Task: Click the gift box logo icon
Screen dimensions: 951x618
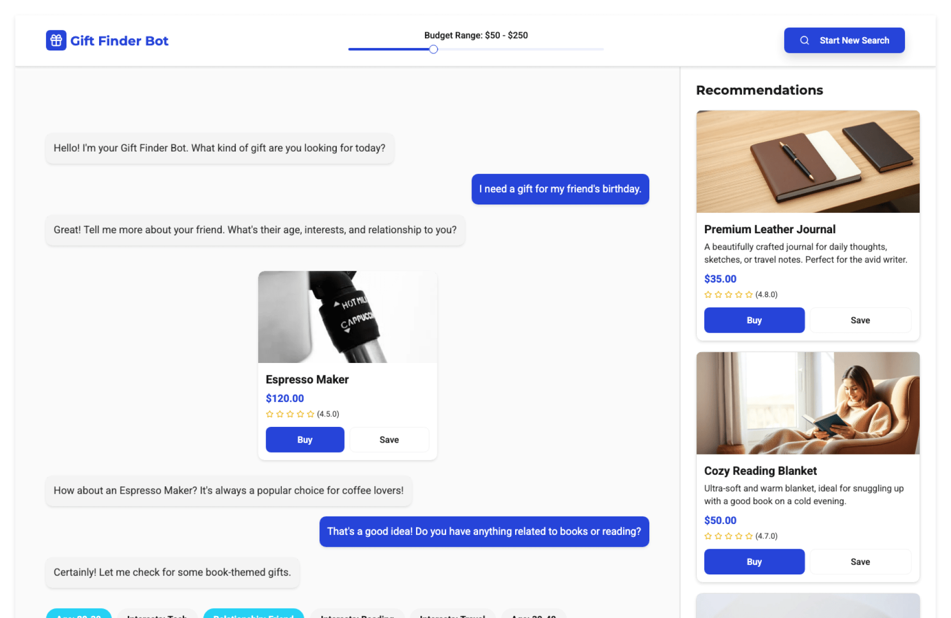Action: [x=56, y=41]
